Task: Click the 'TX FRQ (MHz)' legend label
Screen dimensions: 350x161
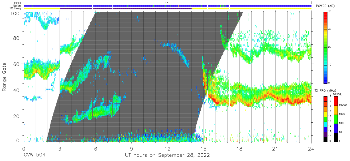Action: pyautogui.click(x=325, y=90)
